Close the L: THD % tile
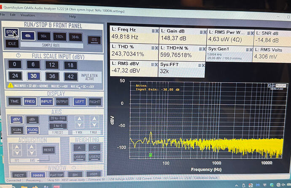 pos(156,48)
